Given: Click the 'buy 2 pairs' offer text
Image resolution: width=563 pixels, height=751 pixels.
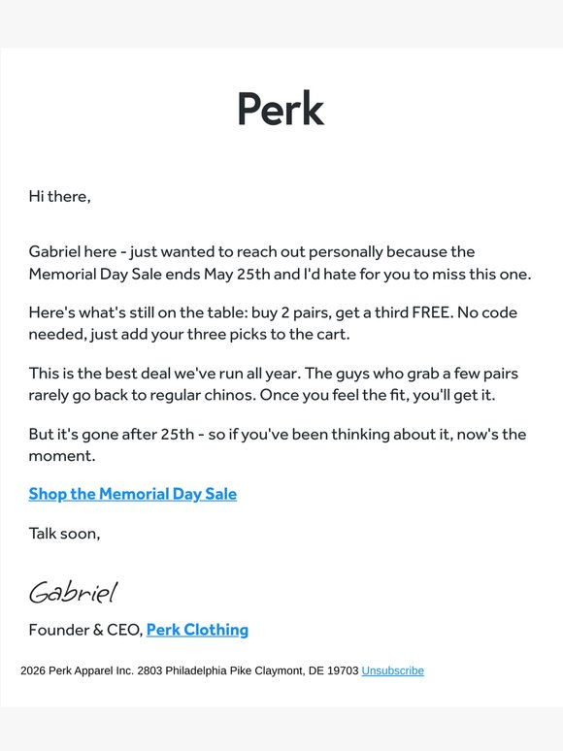Looking at the screenshot, I should (x=291, y=312).
